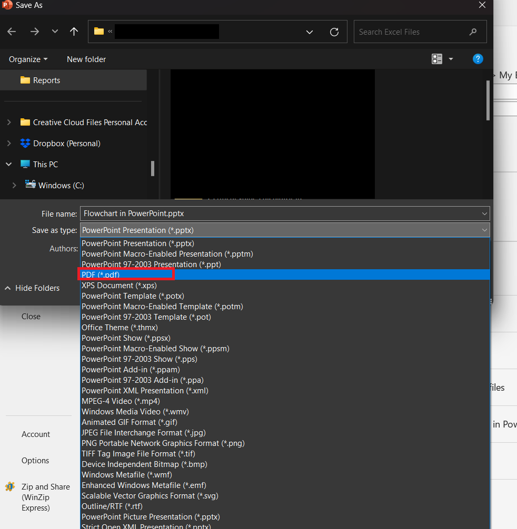Select Windows (C:) drive

(x=55, y=185)
